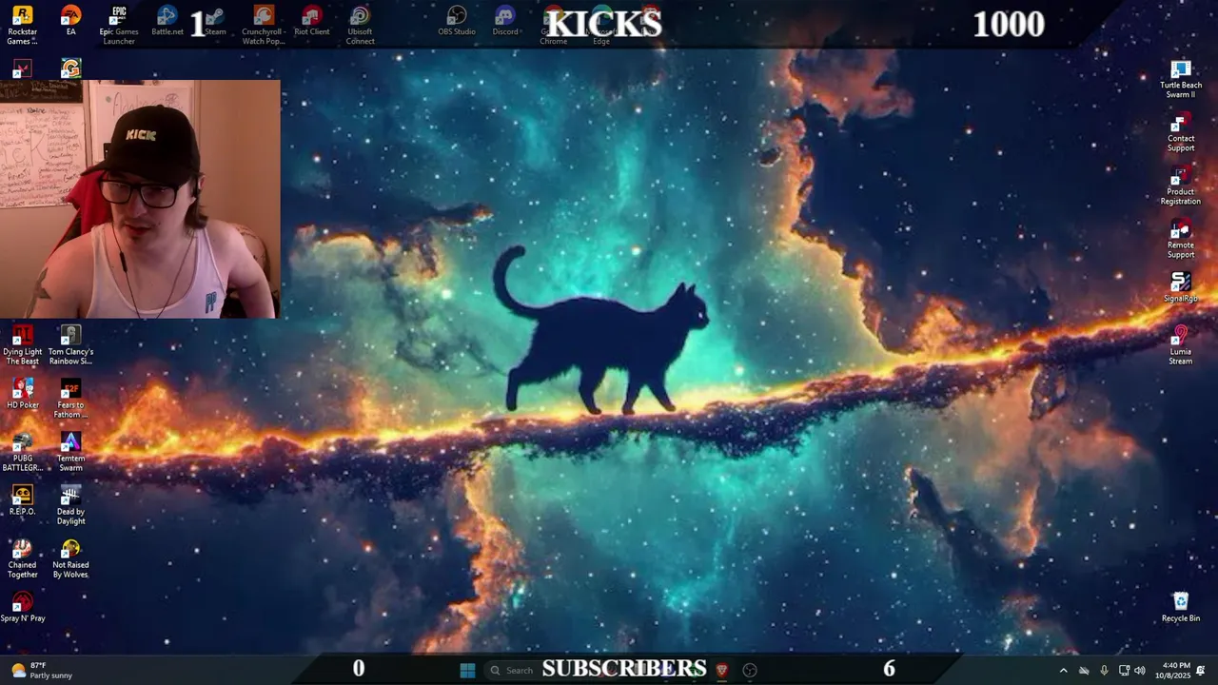This screenshot has width=1218, height=685.
Task: Open the Fears to Fathom shortcut
Action: pyautogui.click(x=70, y=398)
